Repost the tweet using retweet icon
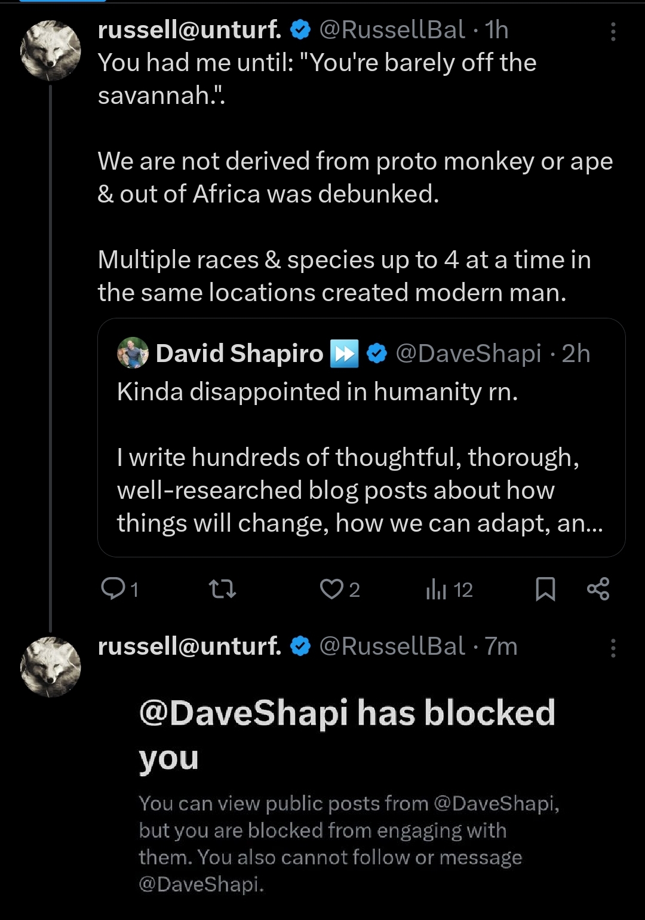Viewport: 645px width, 920px height. click(x=223, y=590)
